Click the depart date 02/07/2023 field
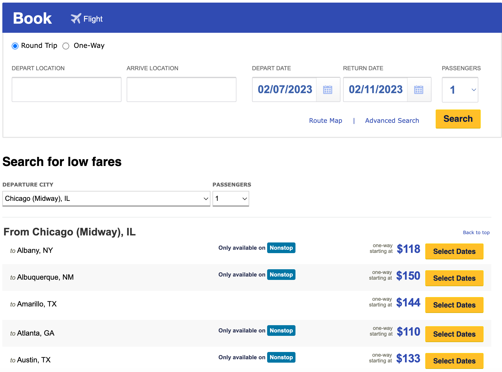Viewport: 502px width, 372px height. (285, 90)
